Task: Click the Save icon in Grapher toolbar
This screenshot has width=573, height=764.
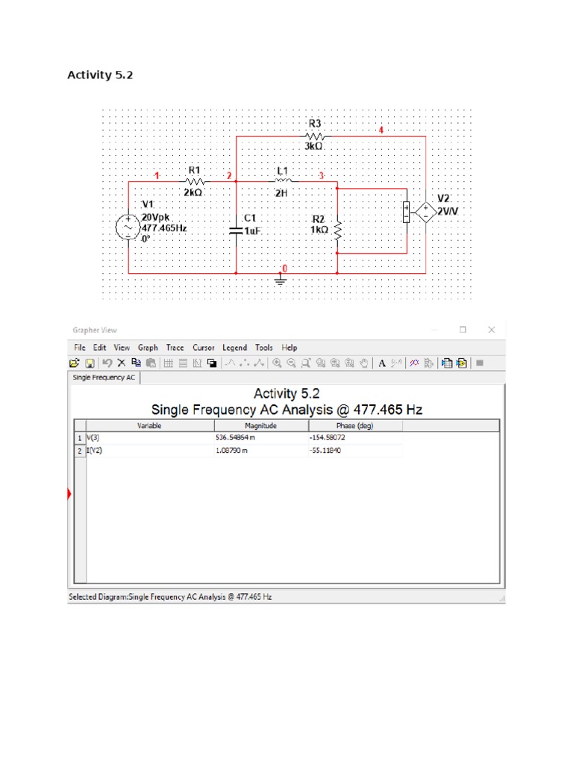Action: [x=90, y=363]
